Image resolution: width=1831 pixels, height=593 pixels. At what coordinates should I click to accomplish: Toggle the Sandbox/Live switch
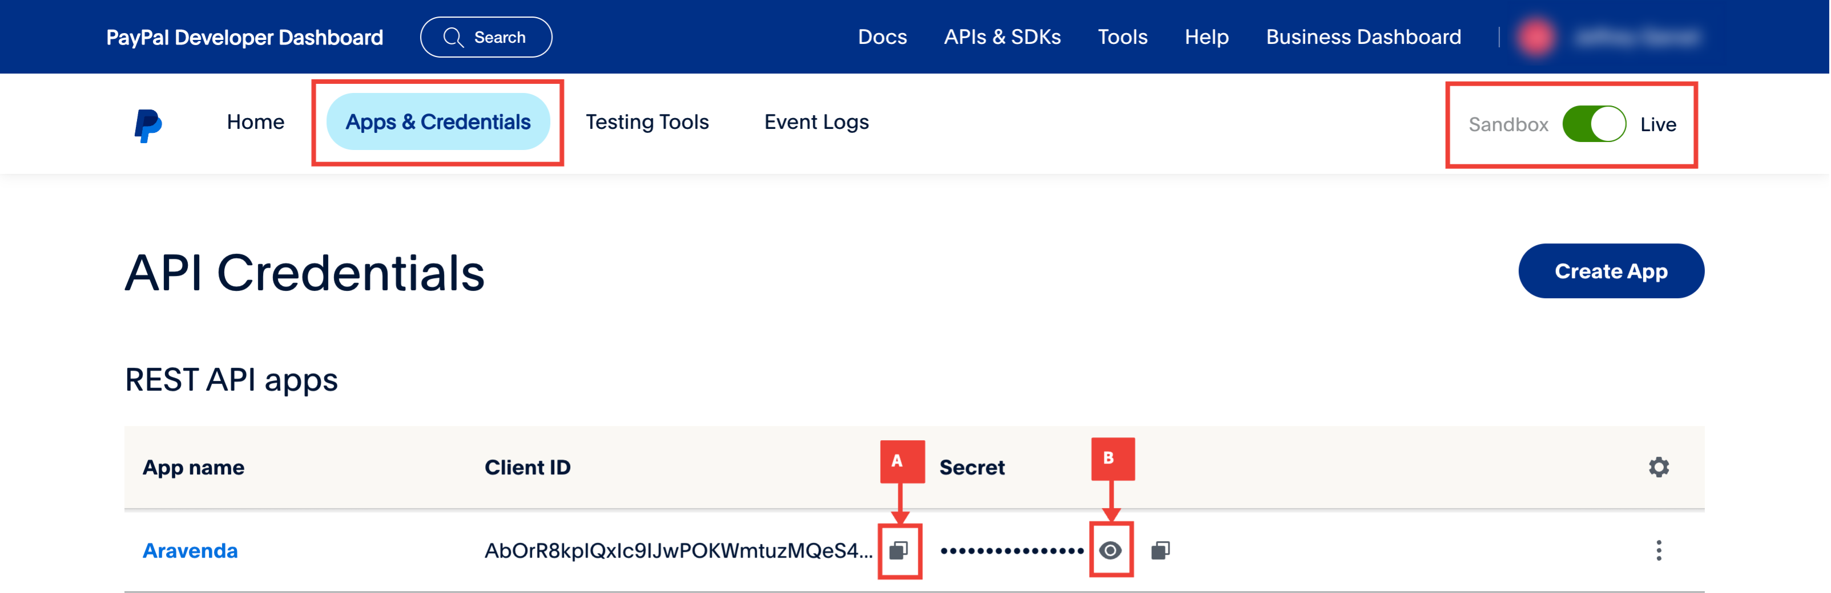[x=1594, y=124]
